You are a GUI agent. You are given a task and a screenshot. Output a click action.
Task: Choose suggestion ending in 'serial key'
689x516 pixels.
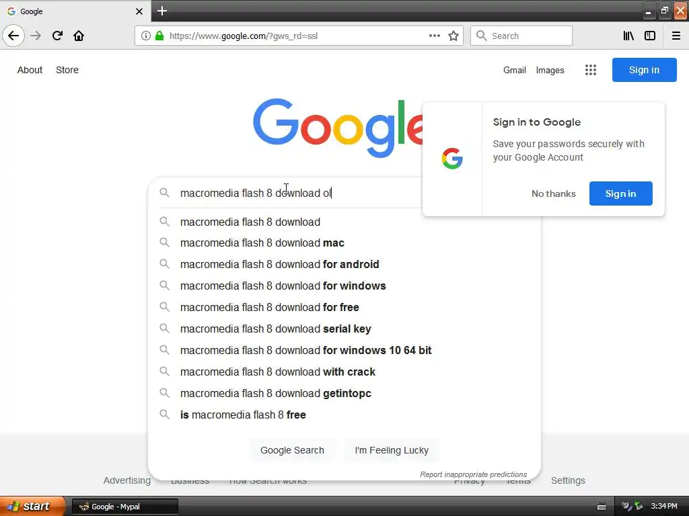pyautogui.click(x=344, y=329)
